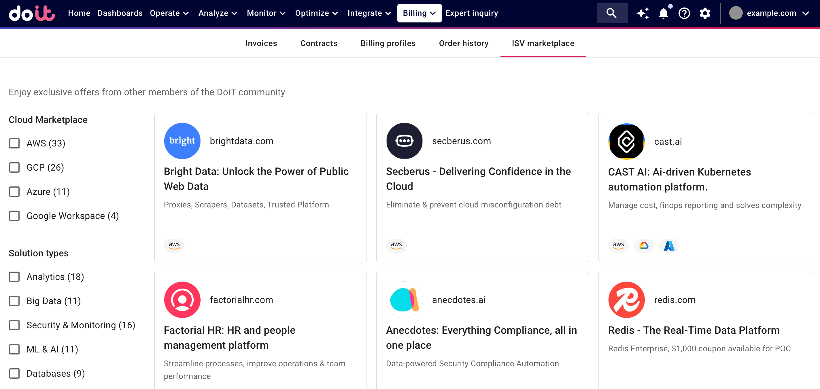The width and height of the screenshot is (820, 389).
Task: Enable the AWS (33) filter checkbox
Action: click(x=15, y=143)
